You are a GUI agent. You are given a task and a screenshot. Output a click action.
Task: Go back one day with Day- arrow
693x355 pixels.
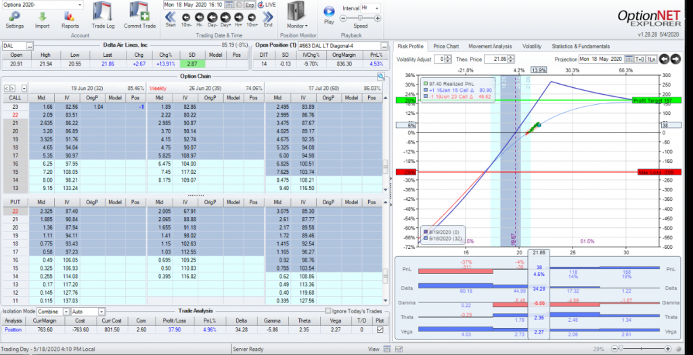[x=213, y=17]
